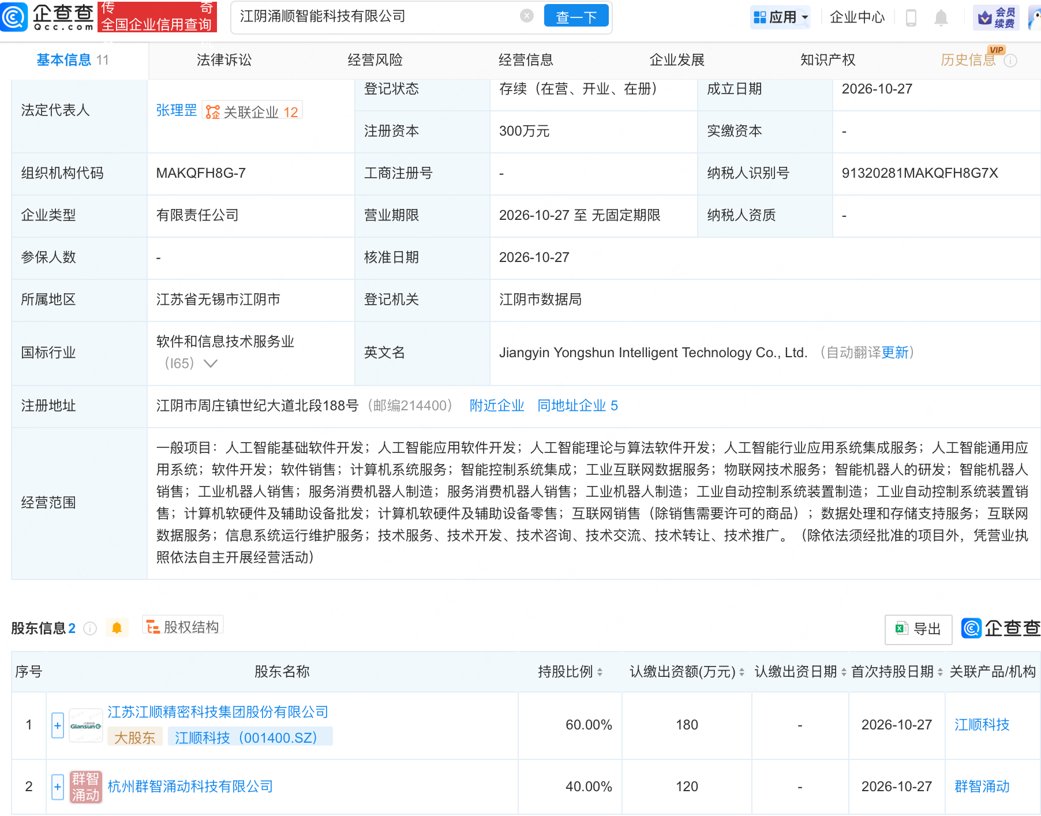
Task: Expand shareholder row 2 with plus button
Action: click(x=58, y=787)
